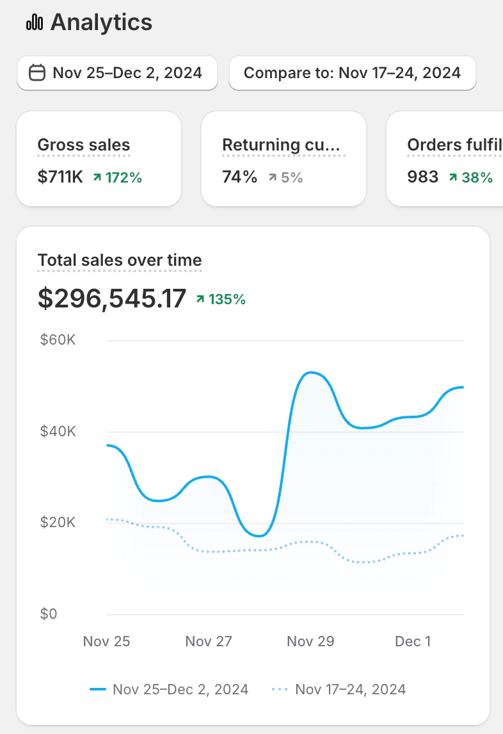The image size is (503, 734).
Task: Click the Nov 27 x-axis label
Action: pyautogui.click(x=208, y=641)
